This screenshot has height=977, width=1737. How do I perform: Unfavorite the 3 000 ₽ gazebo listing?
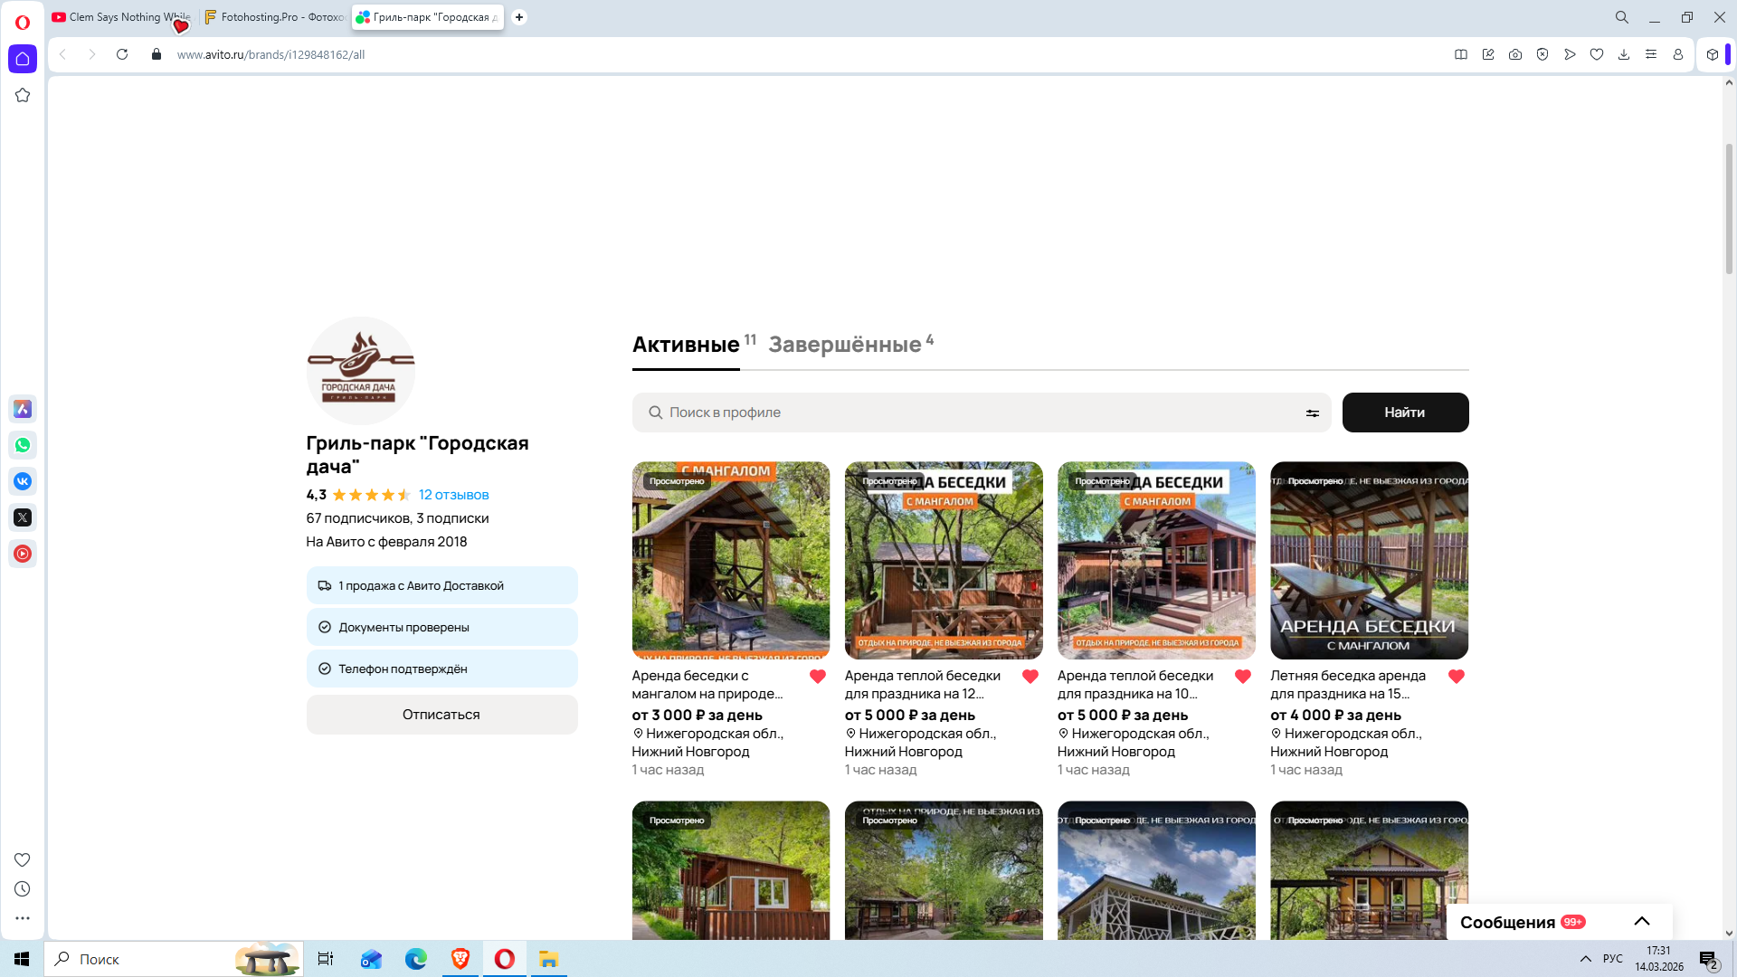(x=817, y=677)
